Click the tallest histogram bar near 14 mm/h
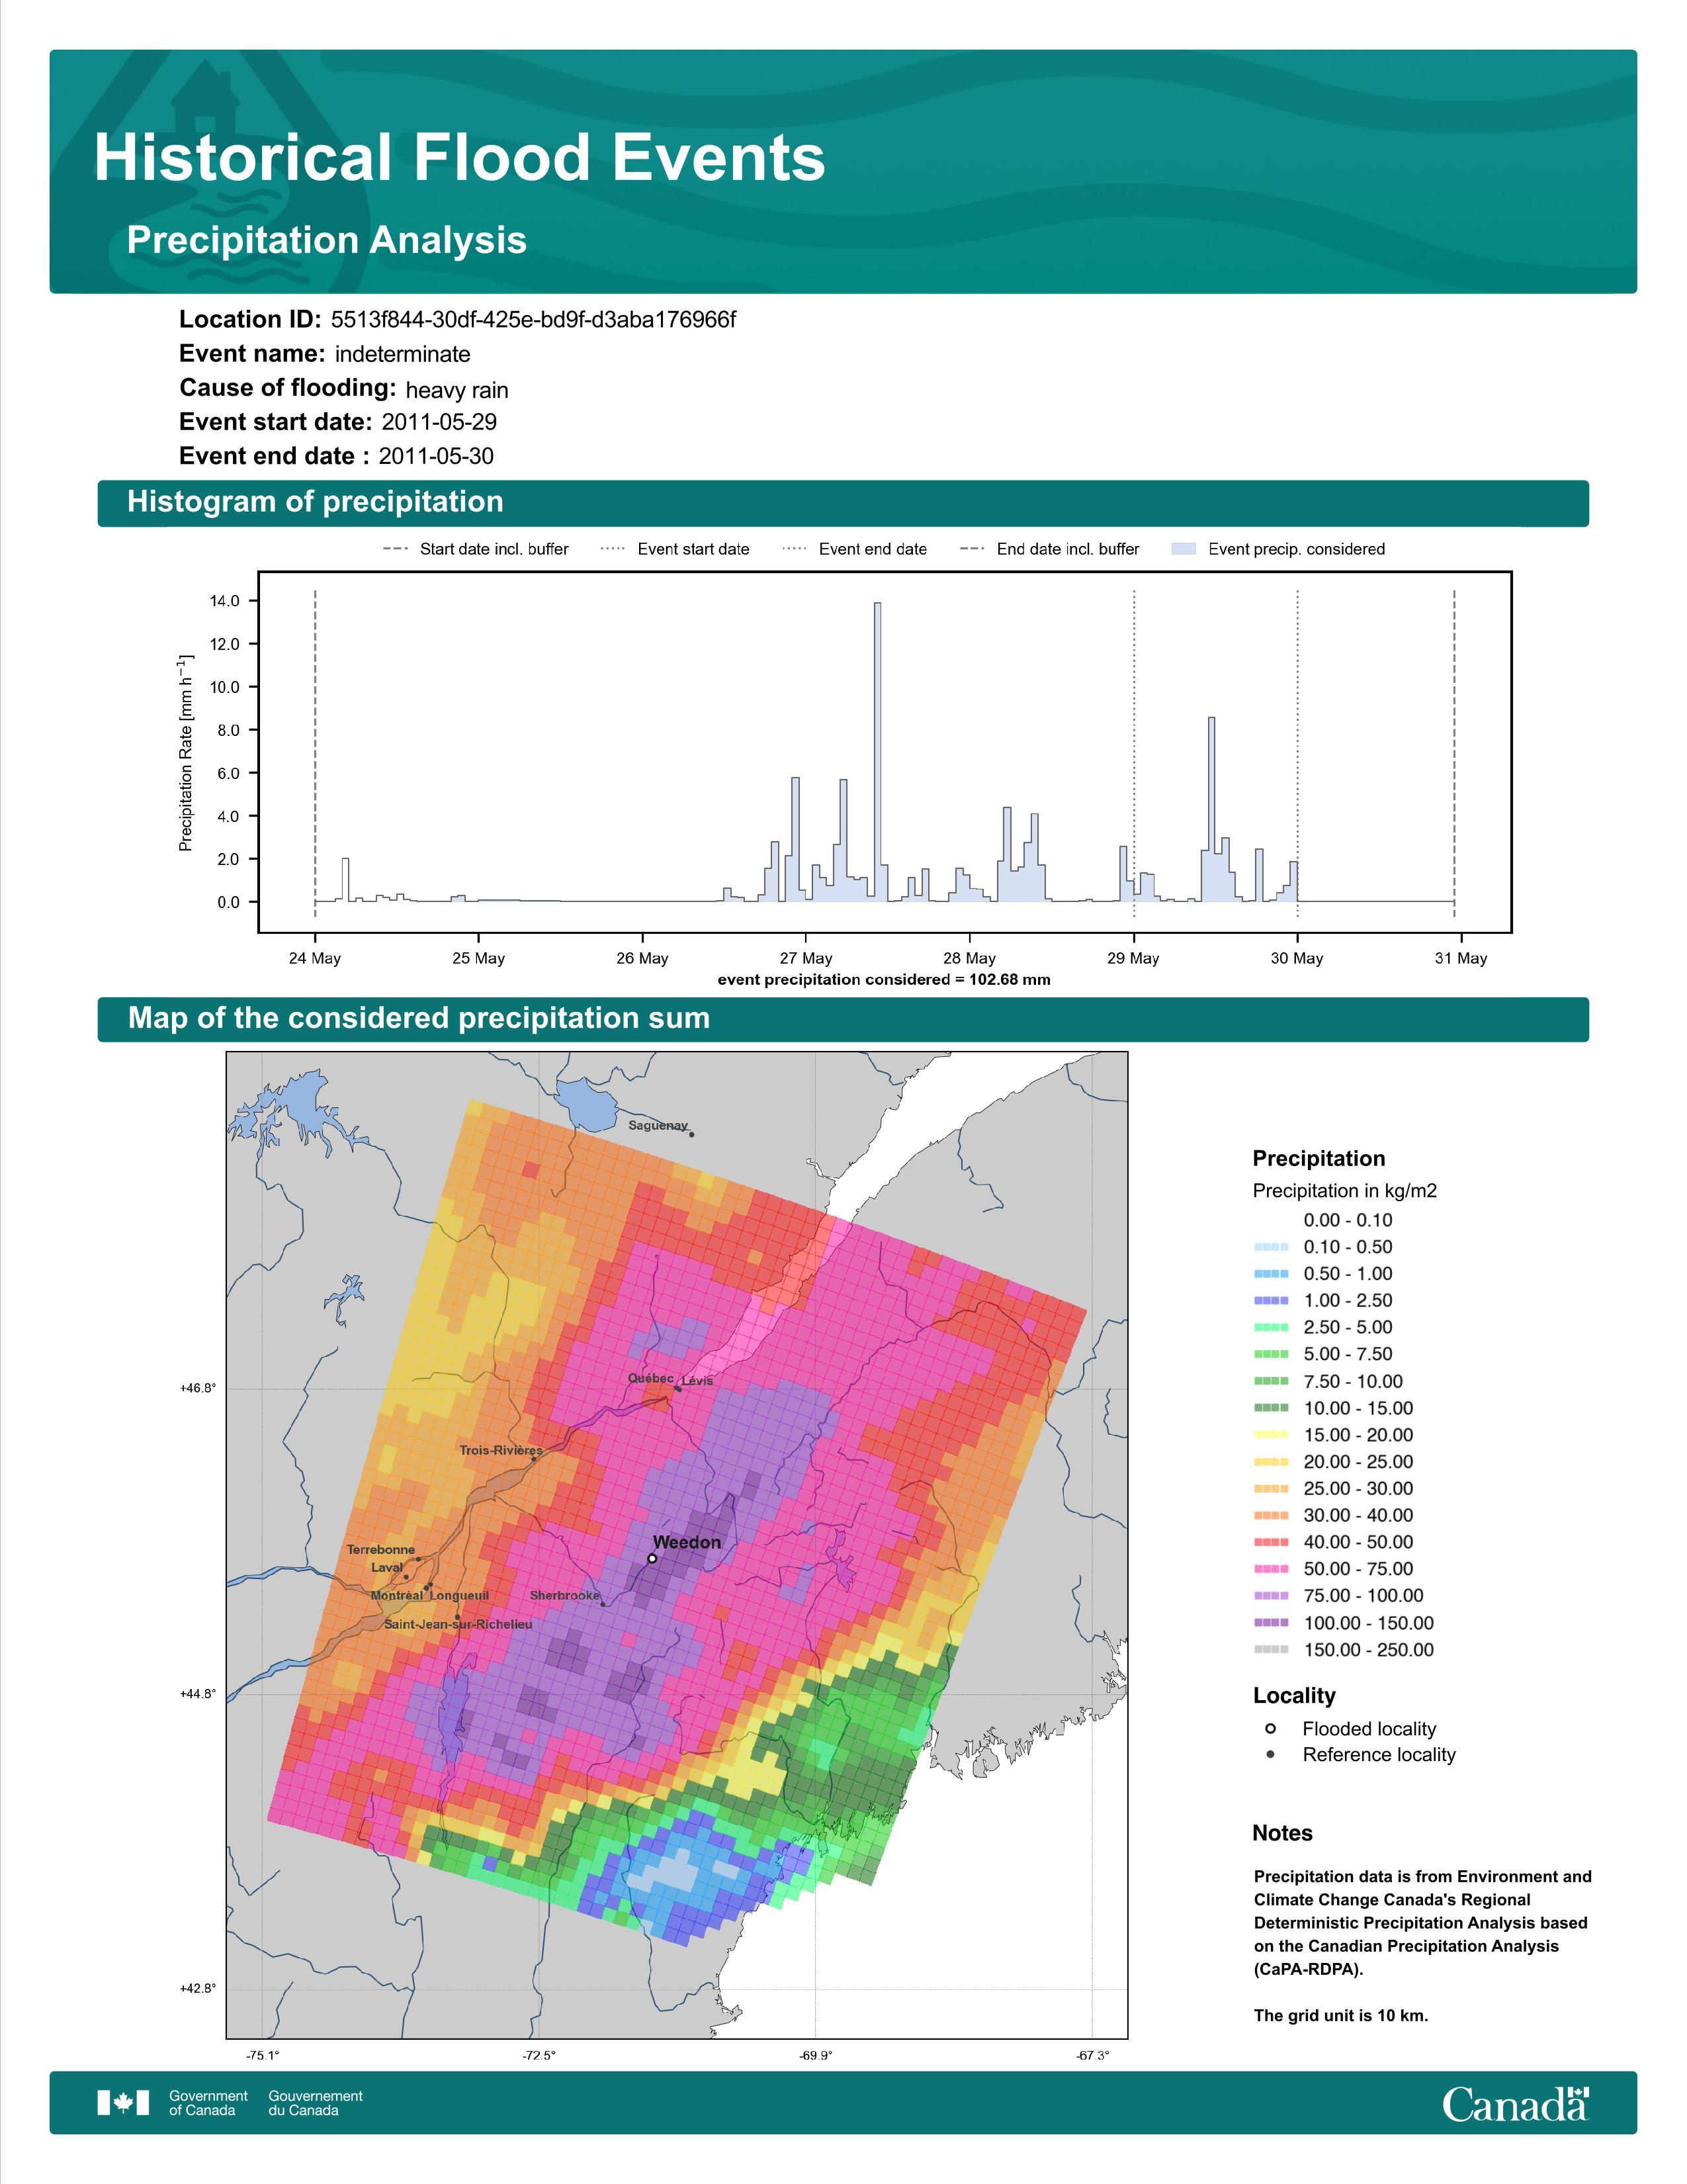The height and width of the screenshot is (2184, 1687). 877,752
